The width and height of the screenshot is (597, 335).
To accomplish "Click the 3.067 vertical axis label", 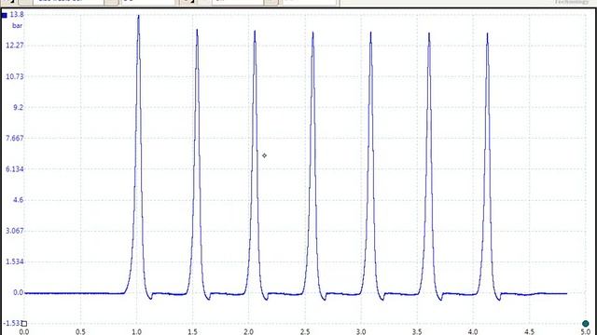I will click(x=15, y=231).
